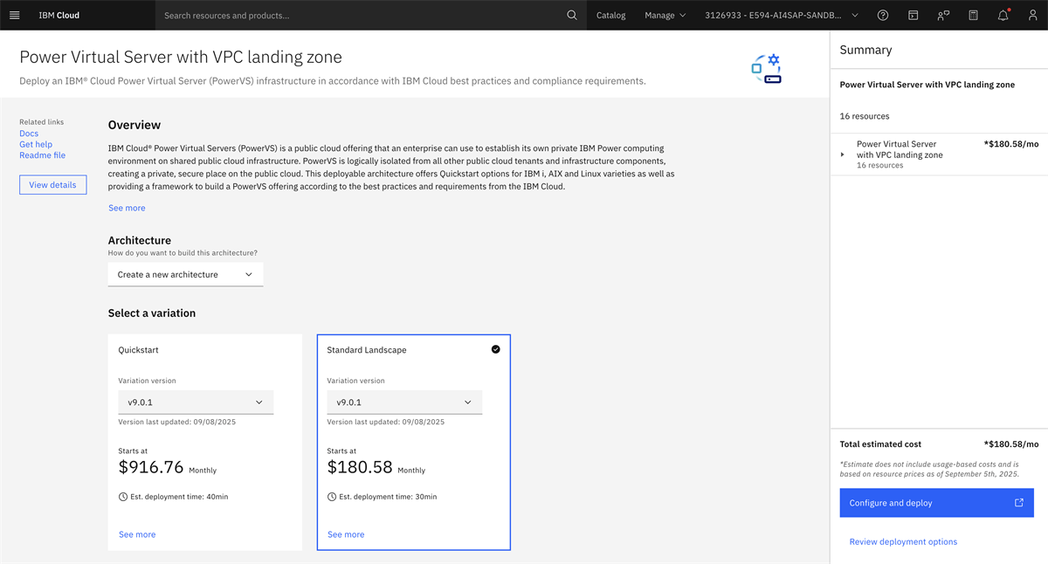Open the architecture build method dropdown
This screenshot has width=1048, height=564.
click(185, 274)
